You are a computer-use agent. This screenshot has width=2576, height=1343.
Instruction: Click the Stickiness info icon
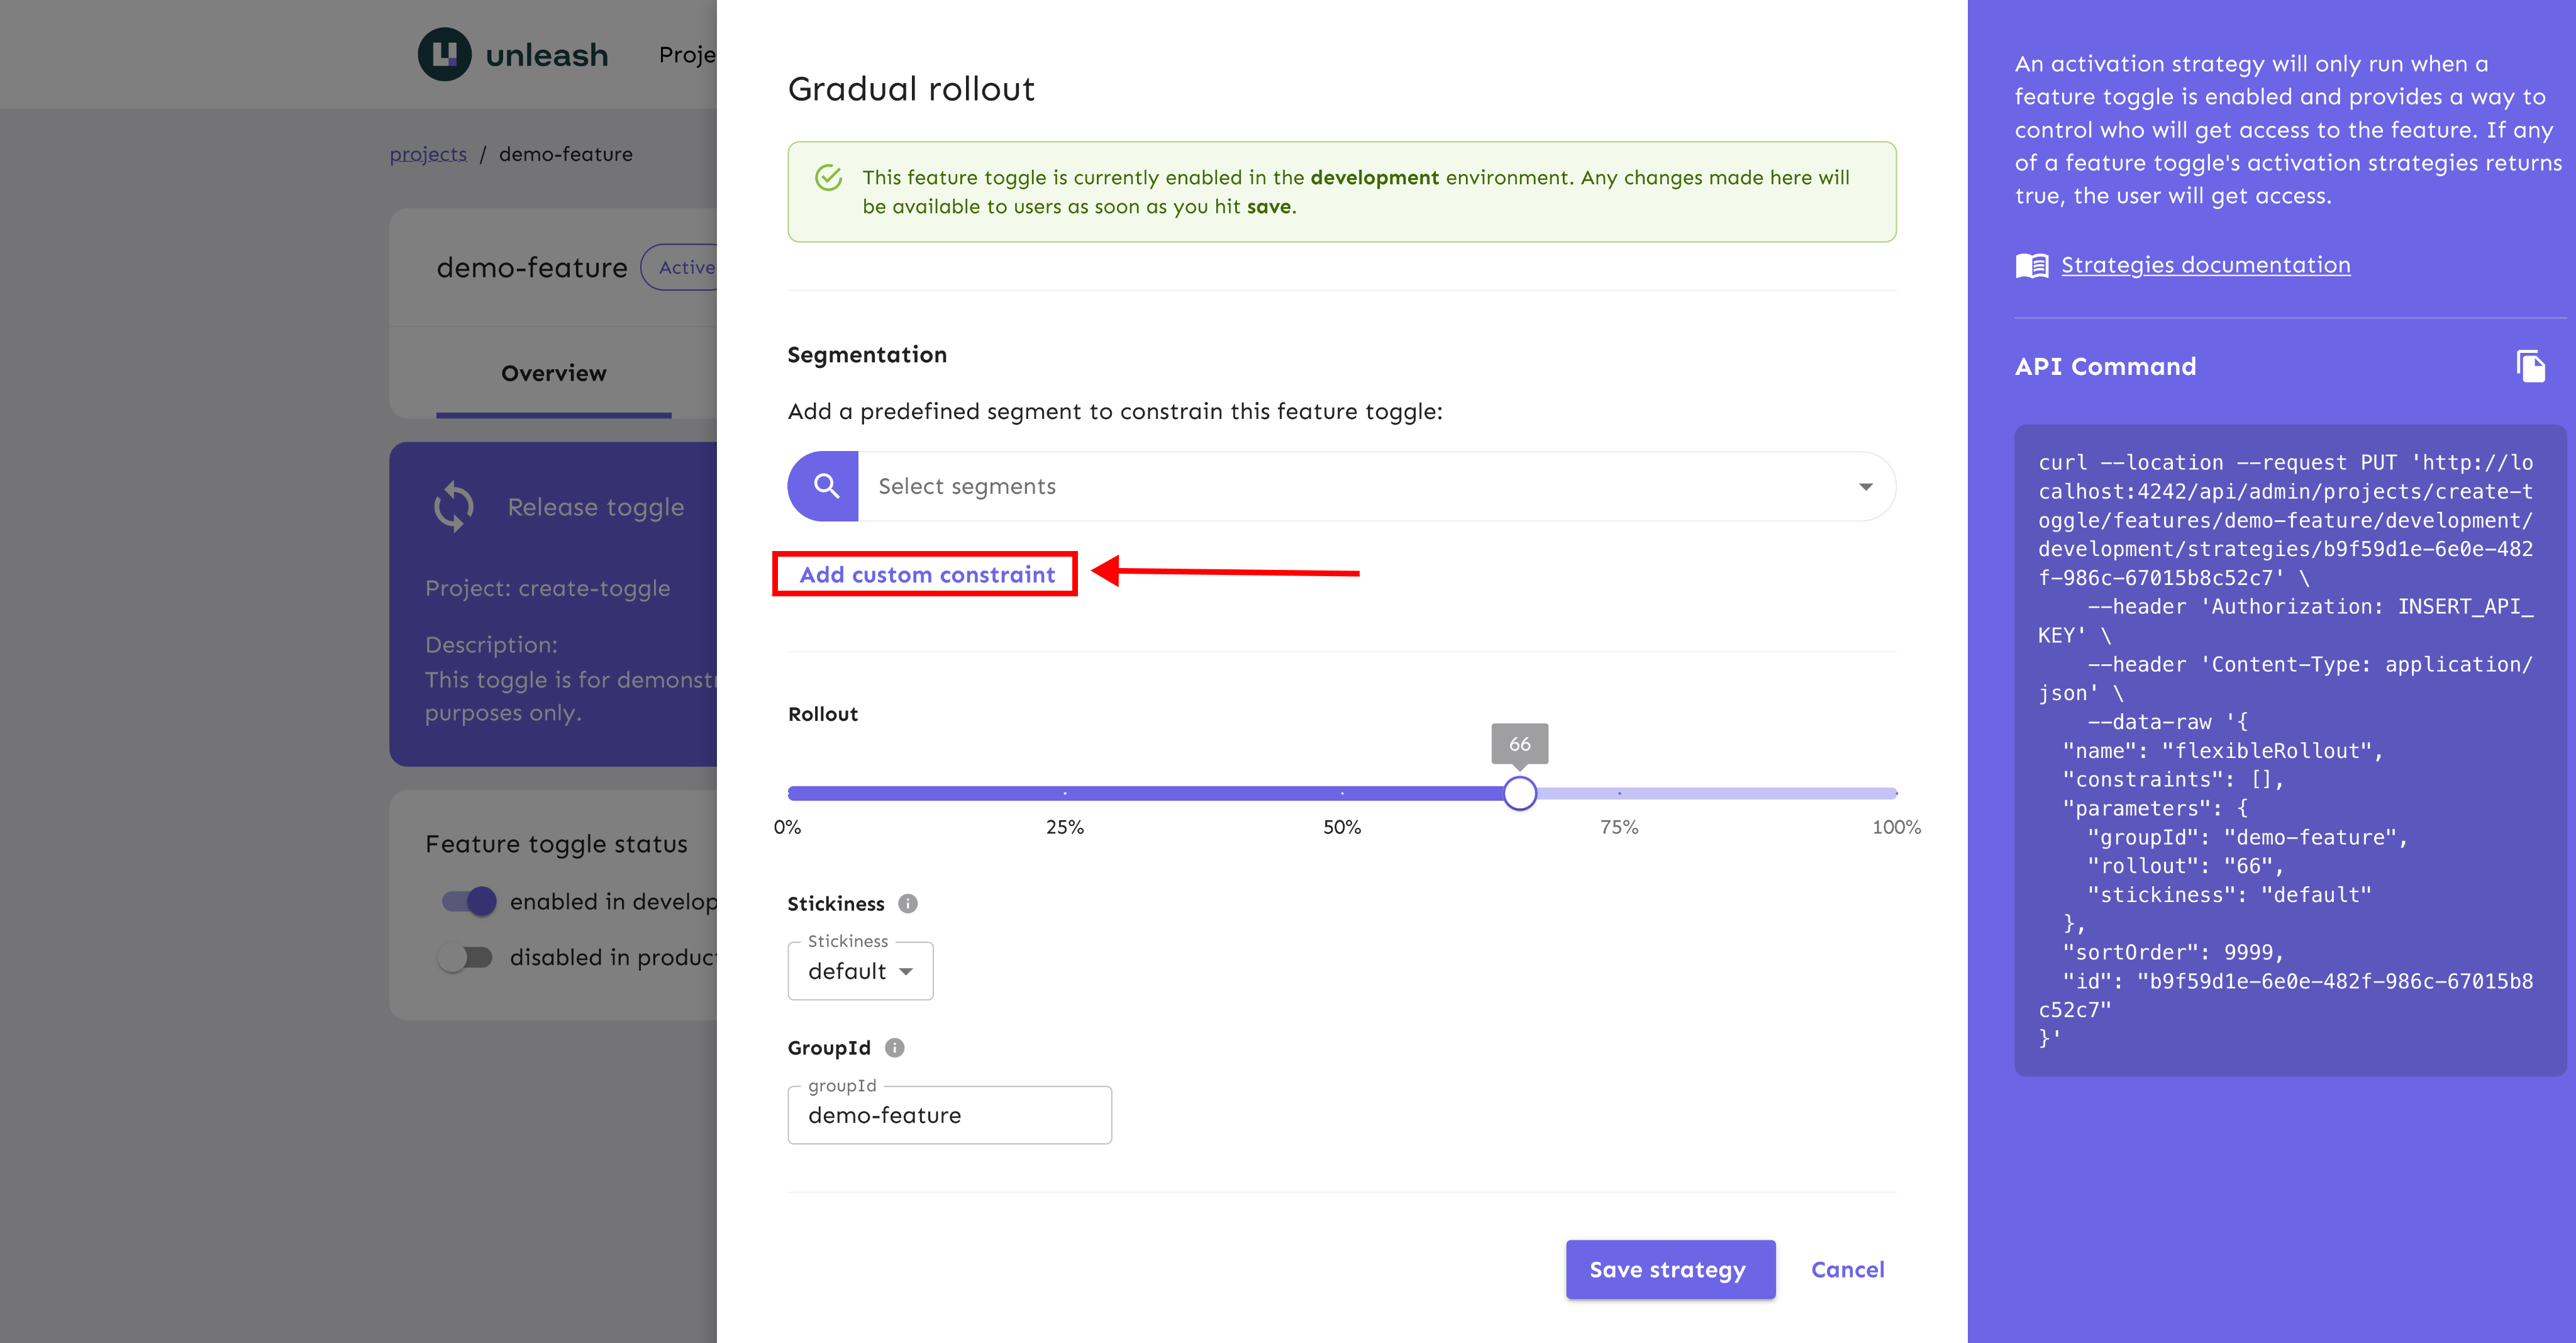pos(908,903)
